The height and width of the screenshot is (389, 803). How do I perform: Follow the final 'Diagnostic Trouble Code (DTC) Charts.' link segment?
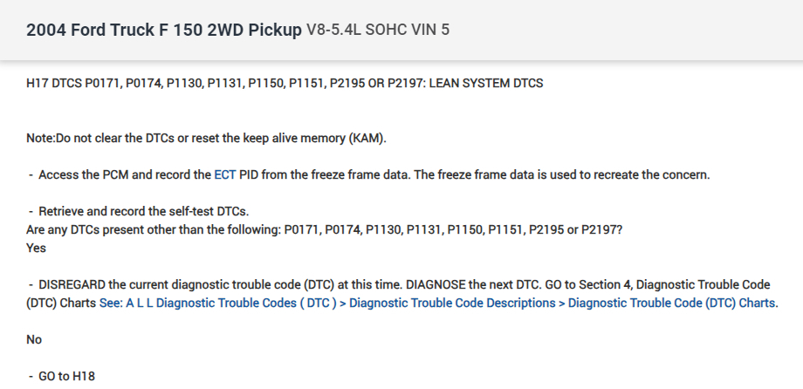point(672,304)
